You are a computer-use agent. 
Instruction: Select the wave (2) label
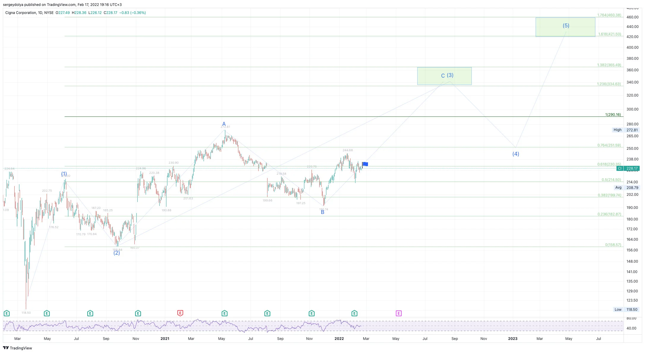(117, 253)
